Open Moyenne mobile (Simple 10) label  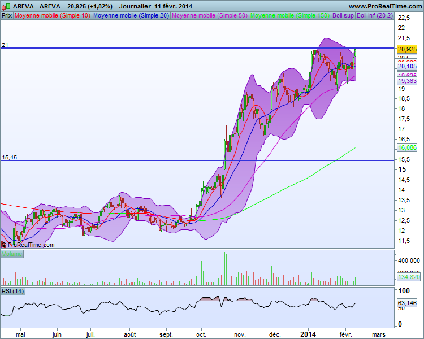(x=53, y=16)
